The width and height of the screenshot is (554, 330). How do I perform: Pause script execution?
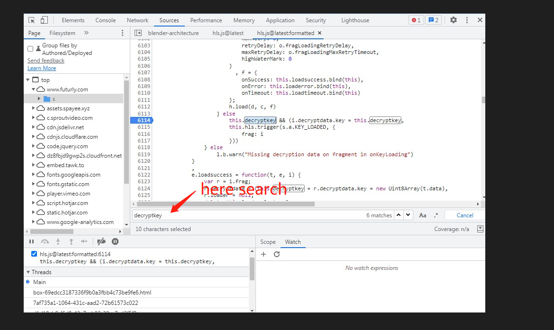(31, 241)
